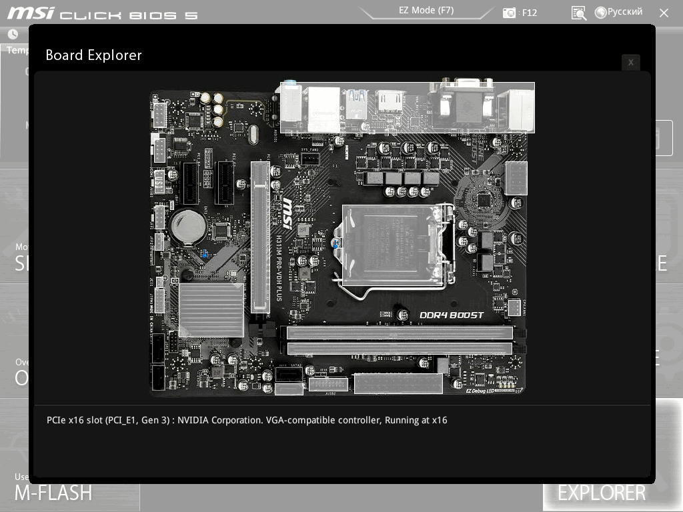The image size is (683, 512).
Task: Click the rear I/O panel area
Action: (x=408, y=107)
